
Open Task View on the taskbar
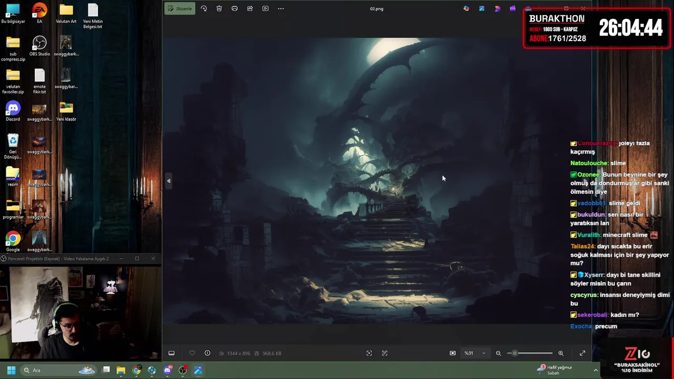pyautogui.click(x=106, y=370)
